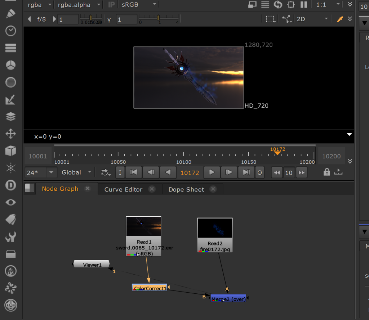Switch to the Dope Sheet tab
The height and width of the screenshot is (320, 369).
[x=186, y=189]
